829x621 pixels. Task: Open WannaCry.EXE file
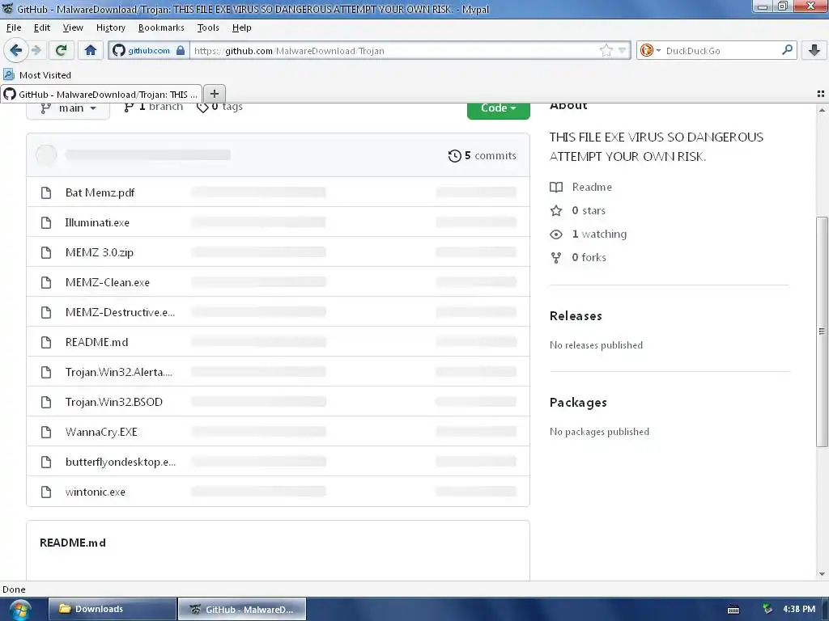(101, 432)
